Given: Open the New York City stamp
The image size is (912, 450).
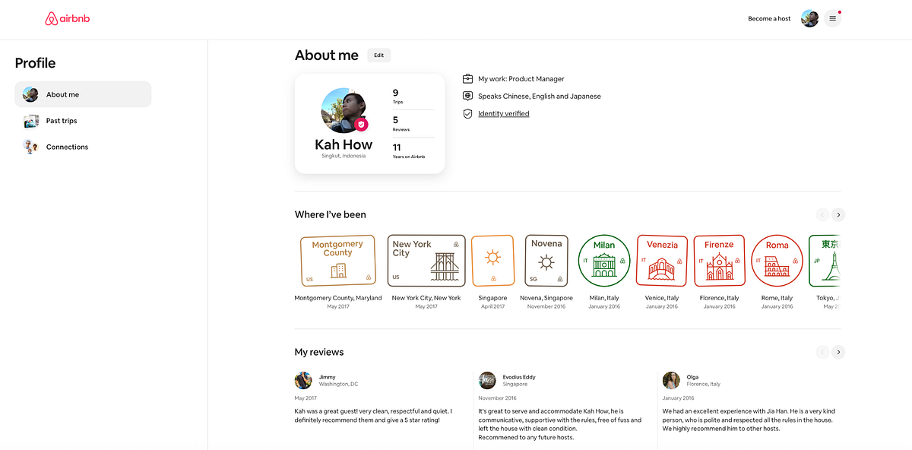Looking at the screenshot, I should (x=426, y=261).
